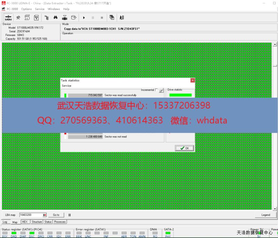Open the Windows menu in menu bar

click(x=54, y=9)
